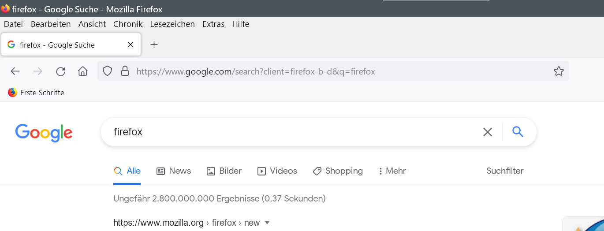Open the Lesezeichen menu
This screenshot has height=231, width=604.
[172, 24]
